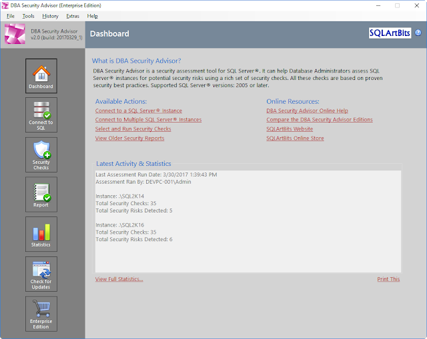Click the SQLArtBits logo
The width and height of the screenshot is (427, 339).
pyautogui.click(x=390, y=33)
